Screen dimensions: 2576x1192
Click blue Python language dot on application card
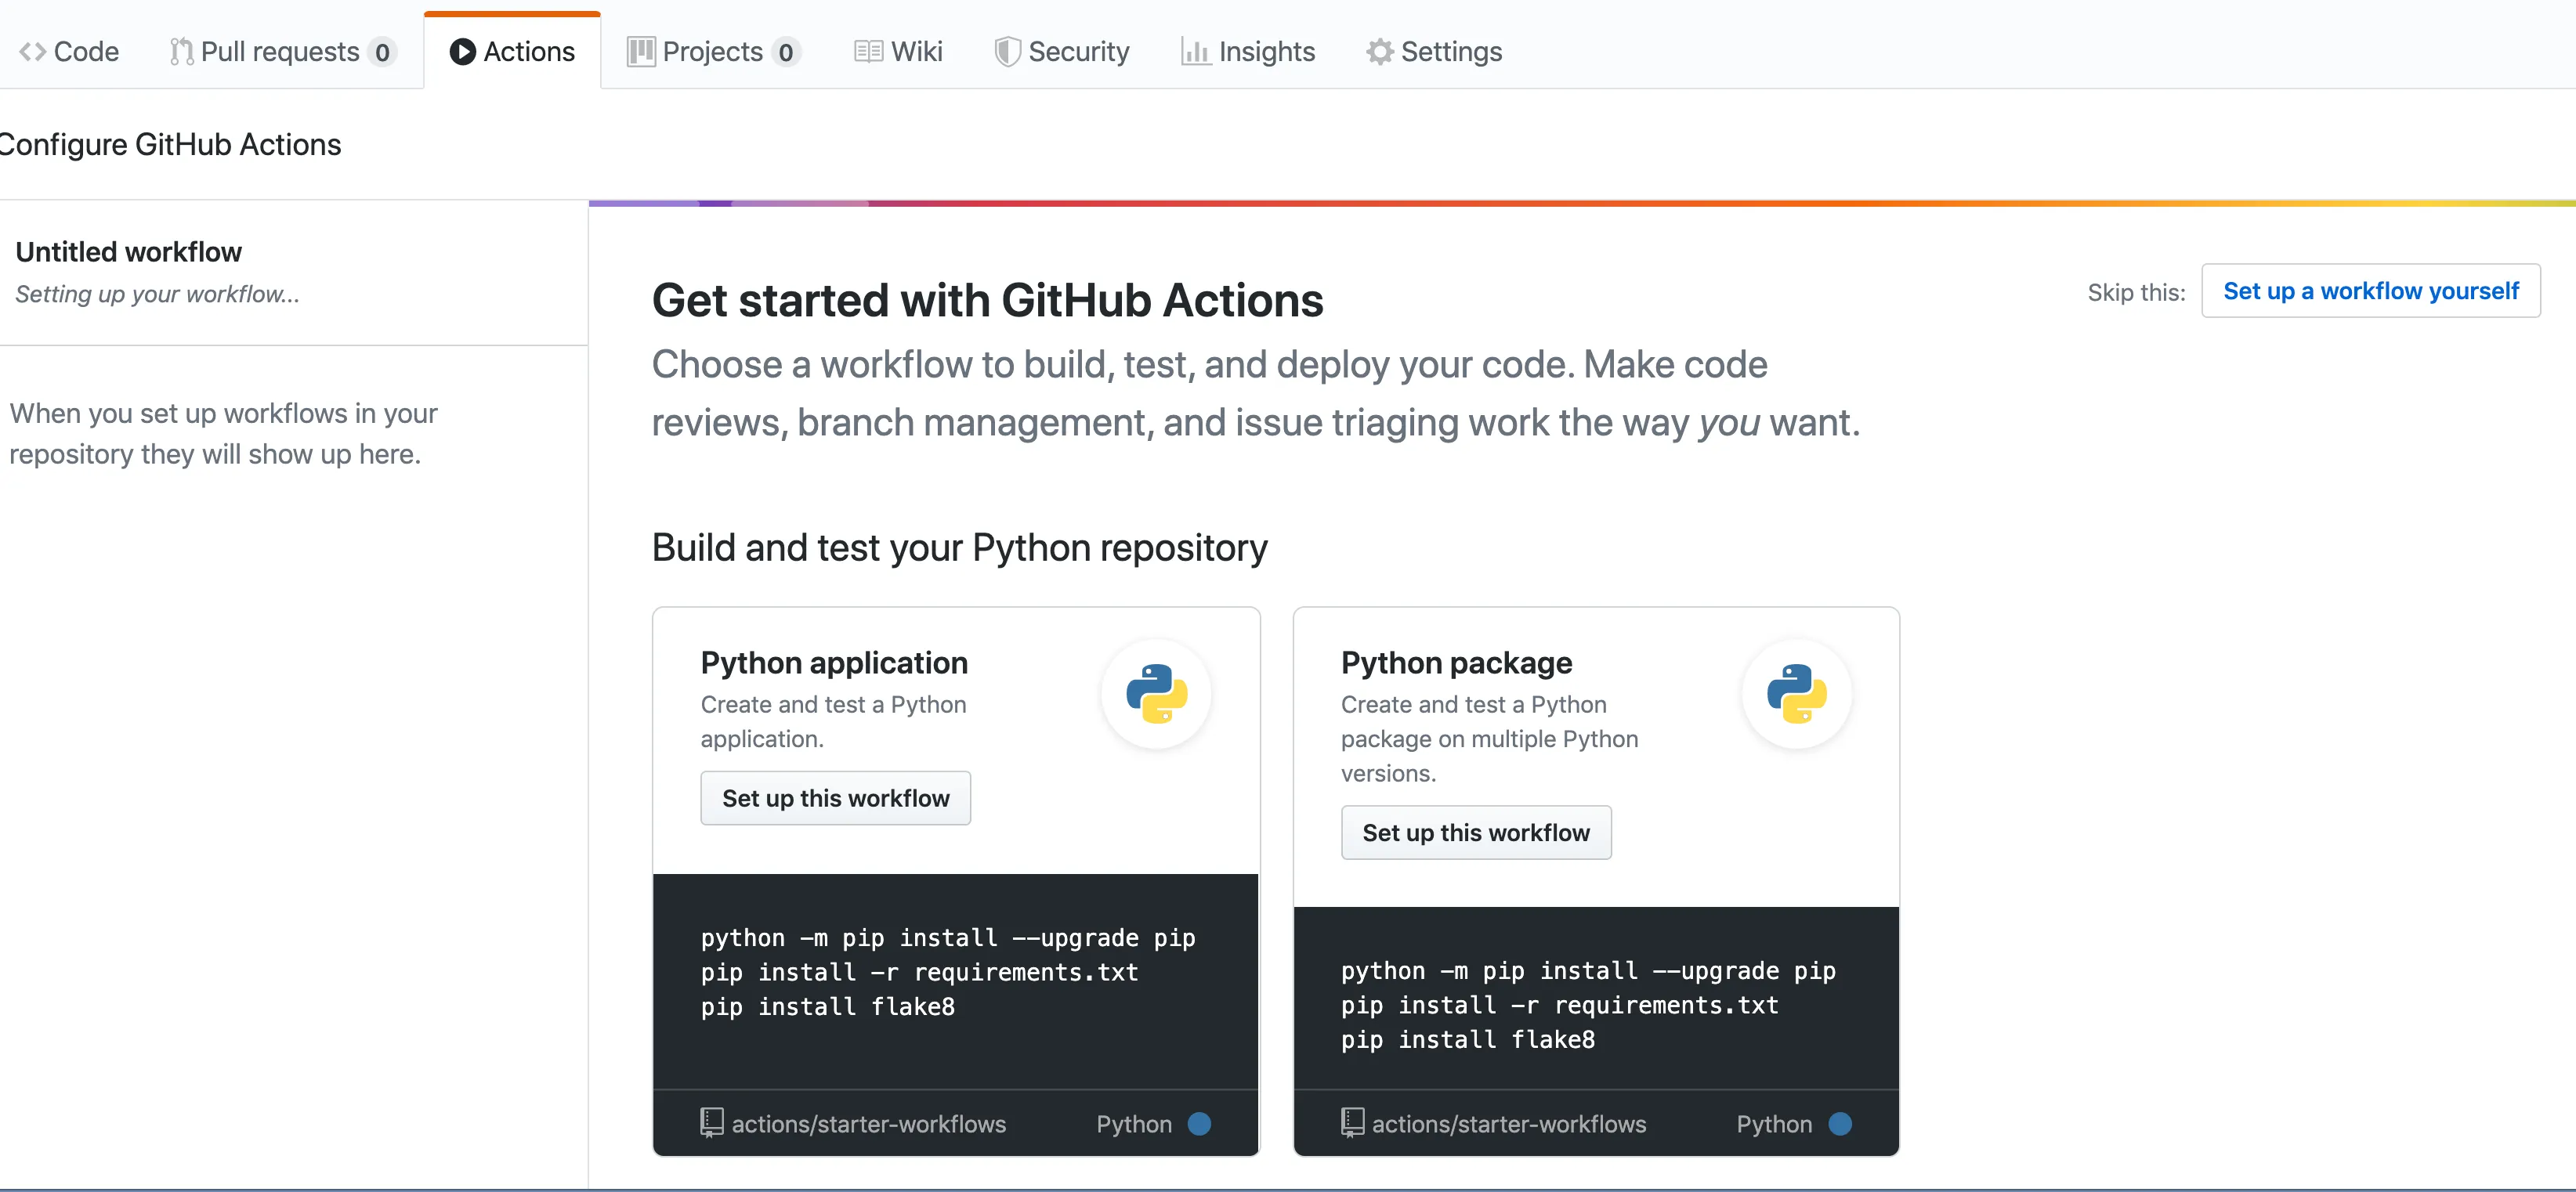coord(1199,1124)
